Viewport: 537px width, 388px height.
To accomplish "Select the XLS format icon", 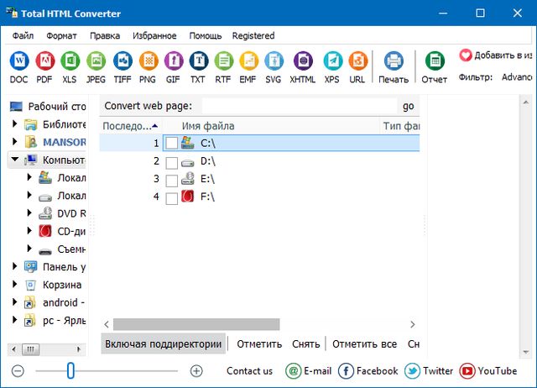I will click(x=70, y=61).
